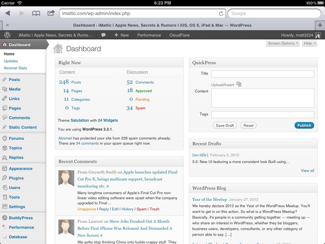Click the Comments bubble icon in sidebar

click(x=4, y=118)
